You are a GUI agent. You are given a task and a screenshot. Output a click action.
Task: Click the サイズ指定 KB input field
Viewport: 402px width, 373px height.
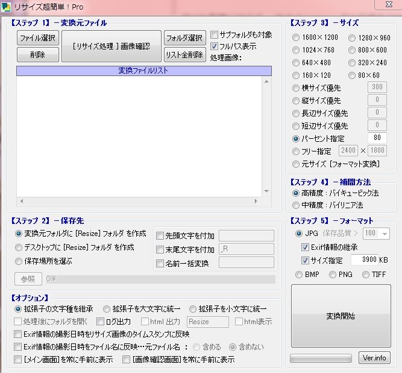[363, 260]
